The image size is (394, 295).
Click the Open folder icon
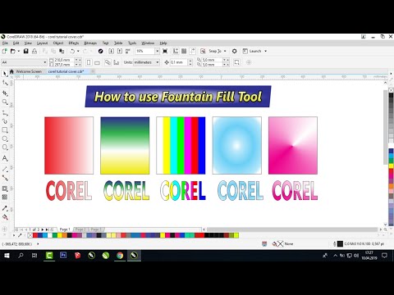tap(13, 51)
